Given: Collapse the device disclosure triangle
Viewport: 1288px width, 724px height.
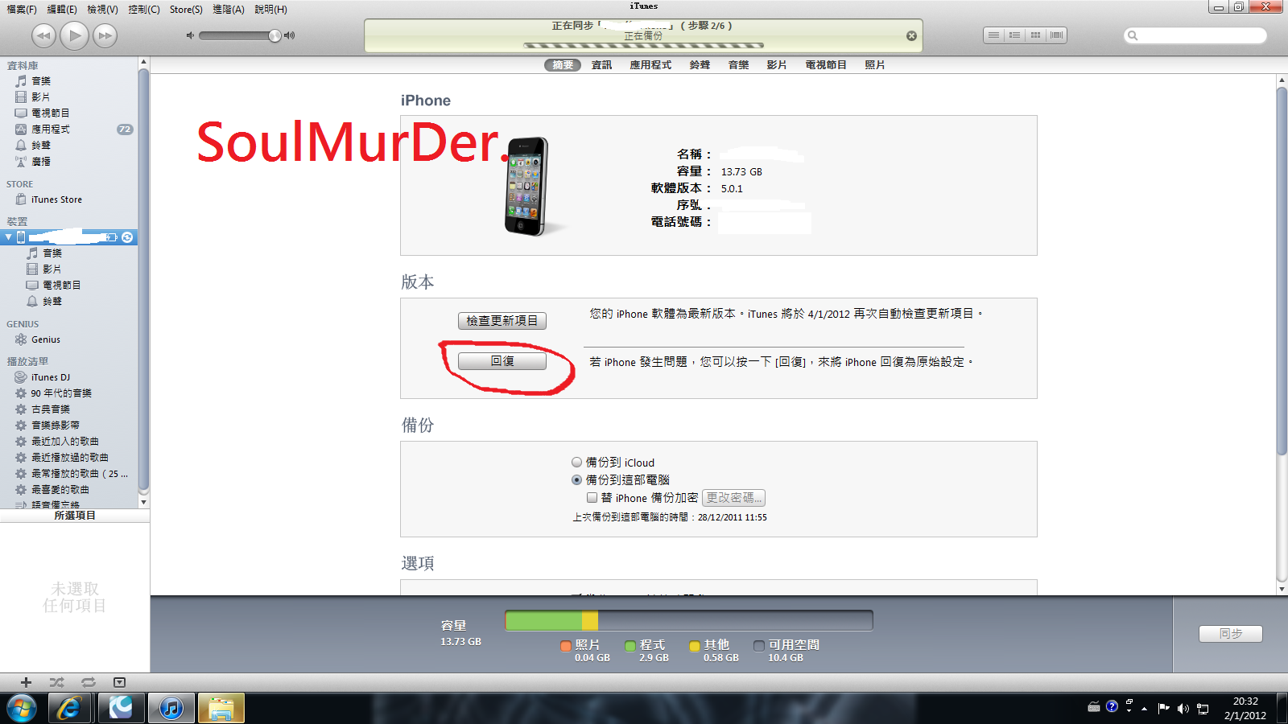Looking at the screenshot, I should 8,237.
